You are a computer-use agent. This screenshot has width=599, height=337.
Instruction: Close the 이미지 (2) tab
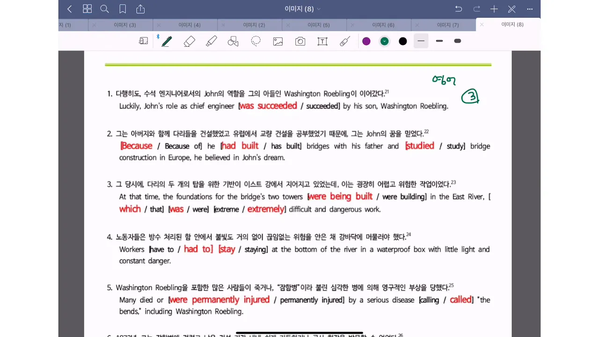pos(223,25)
